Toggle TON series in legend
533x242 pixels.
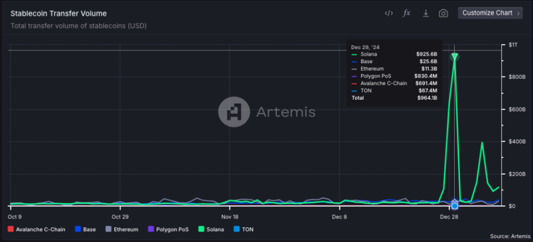(x=243, y=229)
